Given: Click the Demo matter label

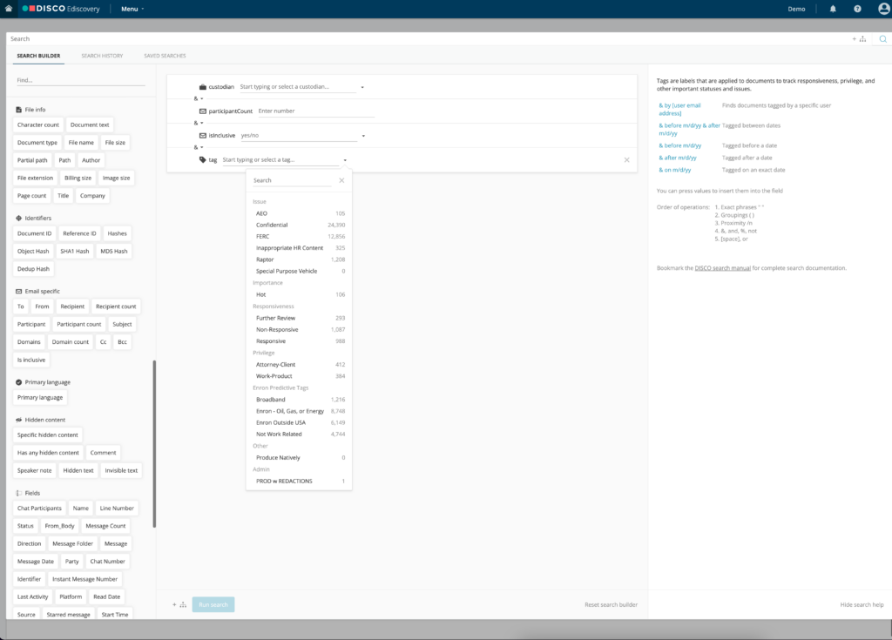Looking at the screenshot, I should (x=796, y=9).
